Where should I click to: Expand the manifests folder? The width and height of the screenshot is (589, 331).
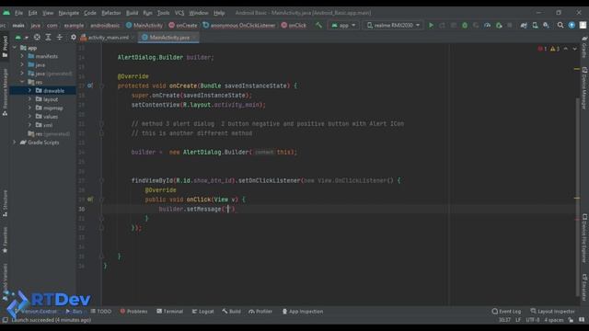pos(22,56)
